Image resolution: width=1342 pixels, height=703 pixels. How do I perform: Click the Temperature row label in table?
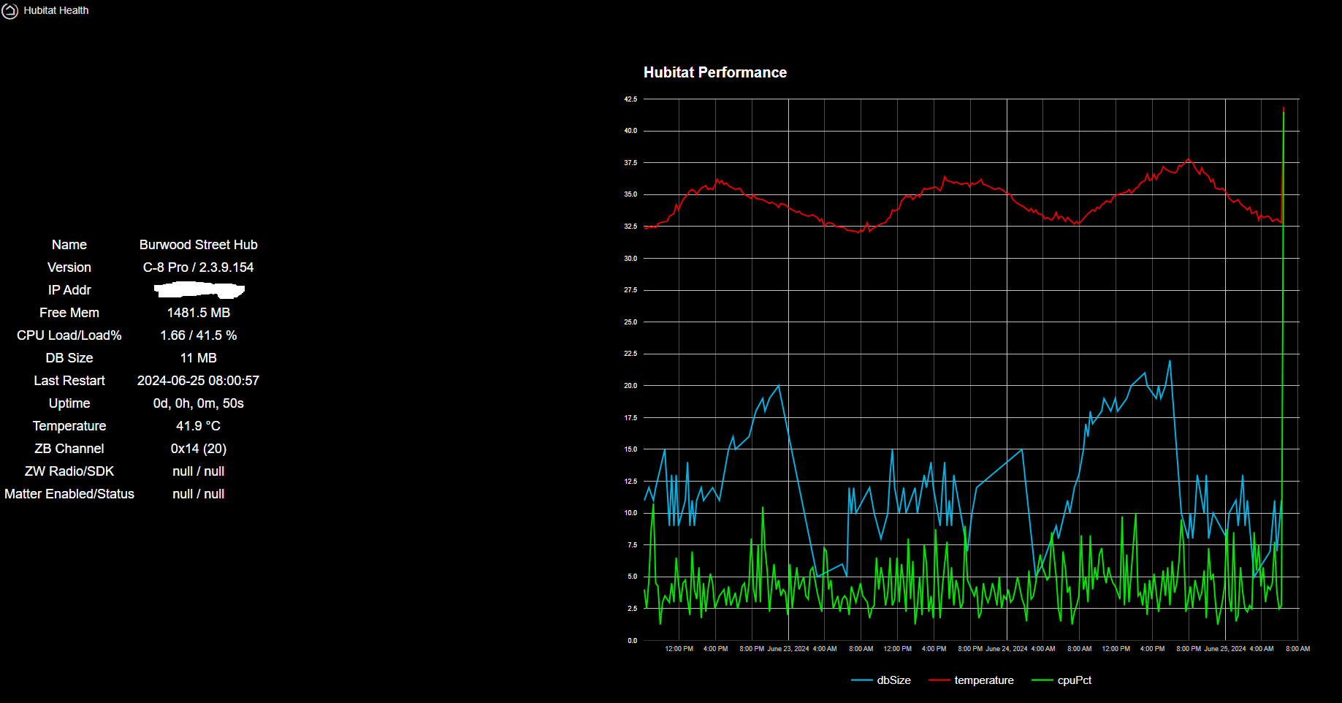tap(69, 426)
